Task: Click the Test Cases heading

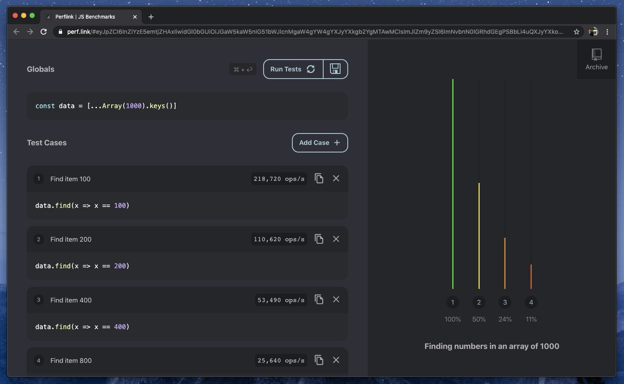Action: coord(47,143)
